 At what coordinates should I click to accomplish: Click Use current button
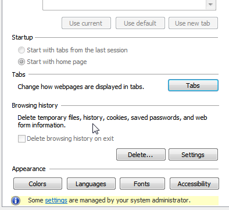tap(86, 23)
